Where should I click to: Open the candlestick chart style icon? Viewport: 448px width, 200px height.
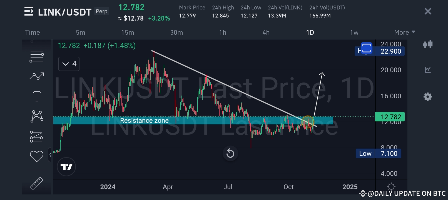click(x=428, y=44)
